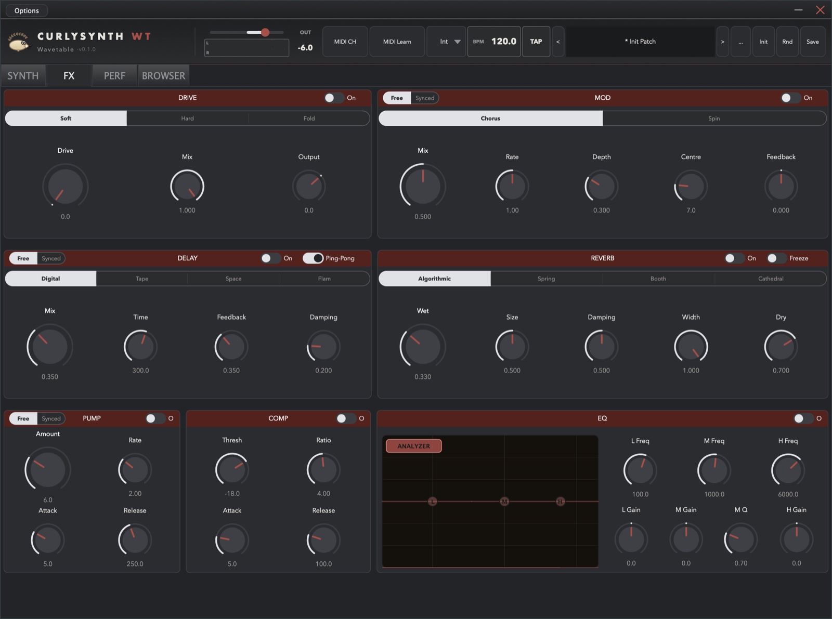This screenshot has width=832, height=619.
Task: Open the Options menu
Action: (27, 10)
